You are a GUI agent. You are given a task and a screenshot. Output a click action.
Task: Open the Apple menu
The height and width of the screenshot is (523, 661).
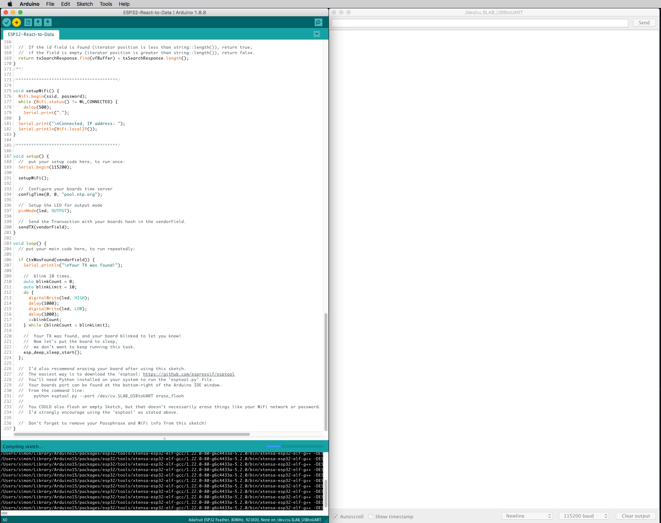coord(10,4)
